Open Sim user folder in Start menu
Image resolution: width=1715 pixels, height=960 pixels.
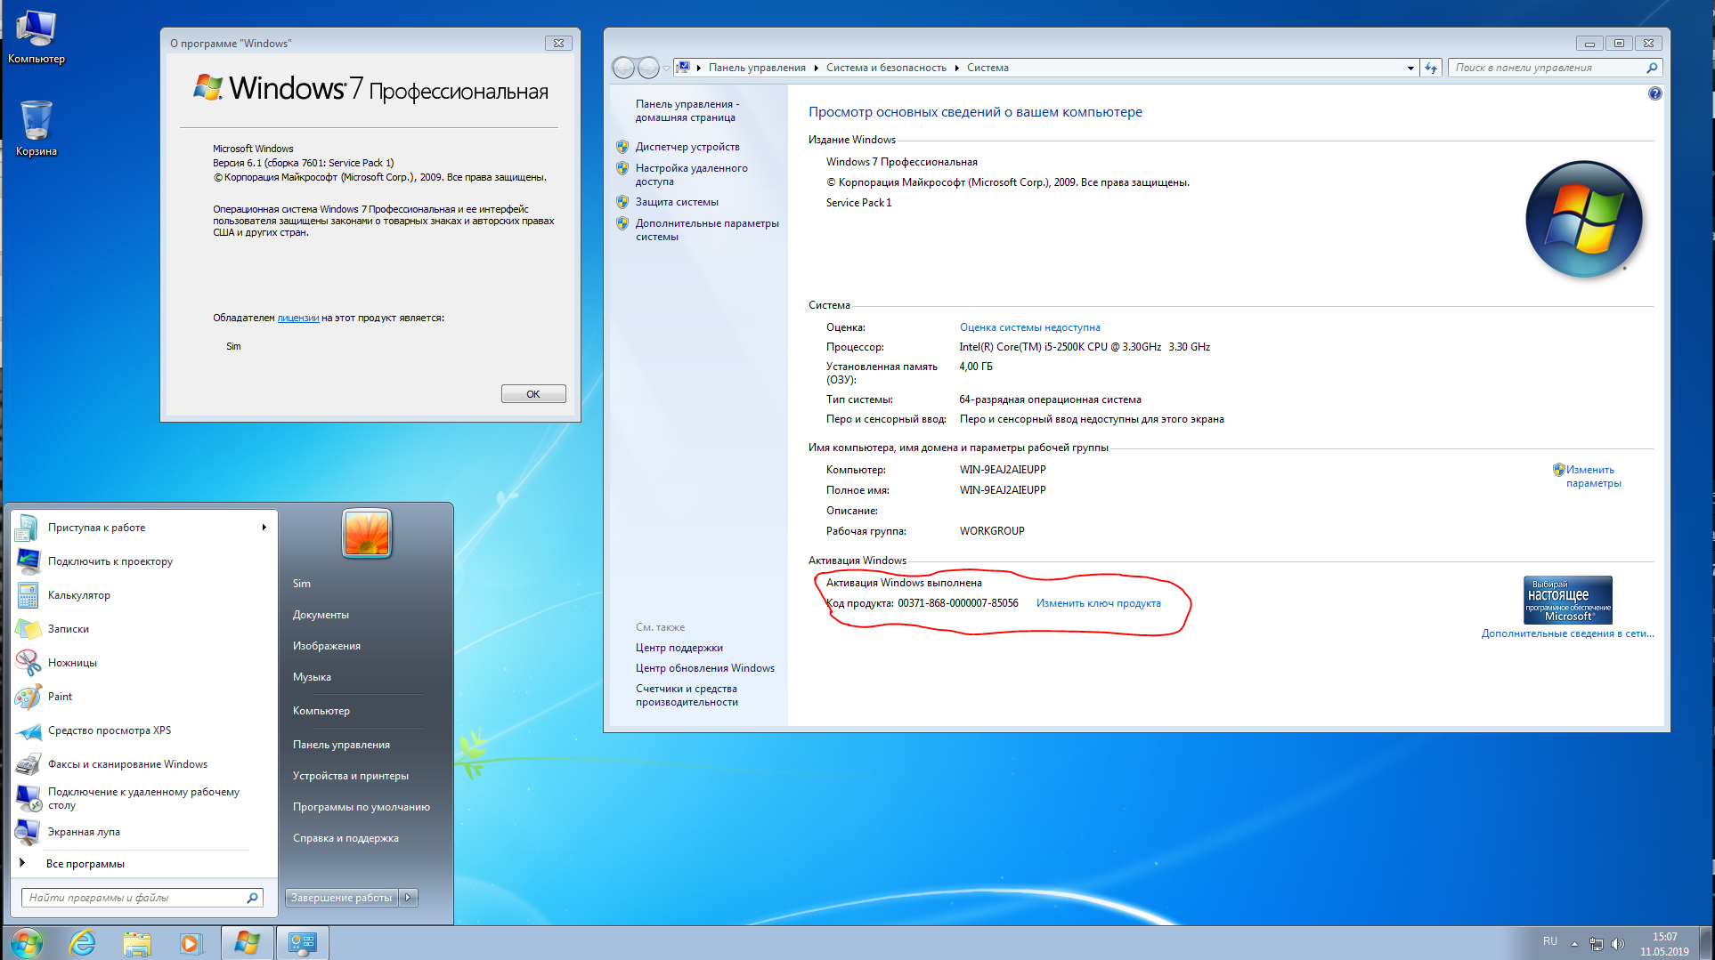[x=302, y=584]
